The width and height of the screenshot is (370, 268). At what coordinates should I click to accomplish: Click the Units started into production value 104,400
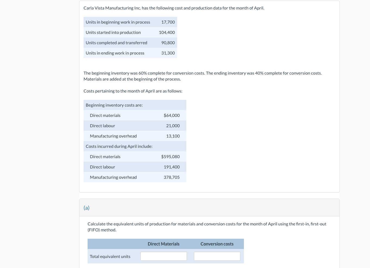(166, 32)
